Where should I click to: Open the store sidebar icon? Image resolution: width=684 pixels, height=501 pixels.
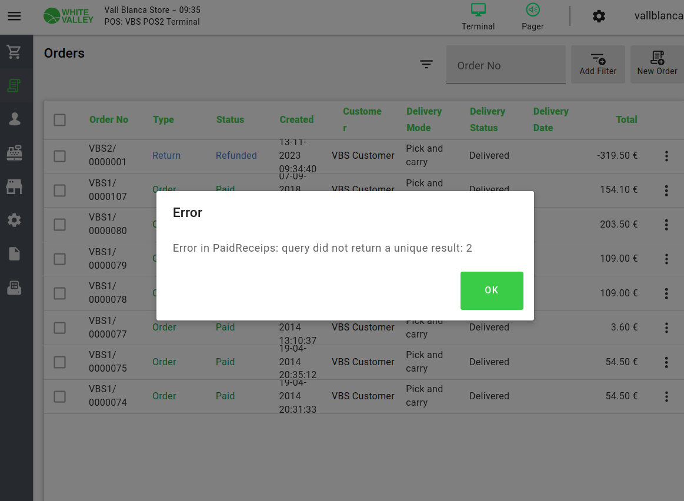point(14,187)
